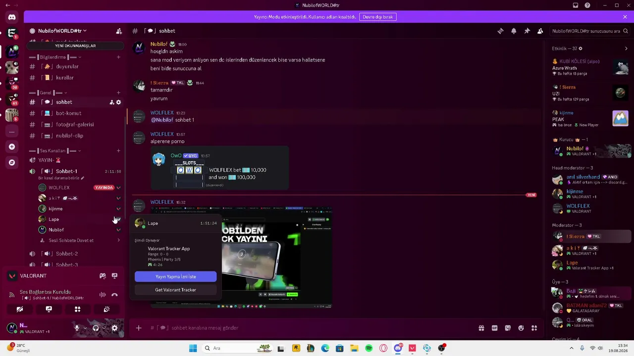Screen dimensions: 634x356
Task: Click Yayın Yapma İzni İste button
Action: 175,277
